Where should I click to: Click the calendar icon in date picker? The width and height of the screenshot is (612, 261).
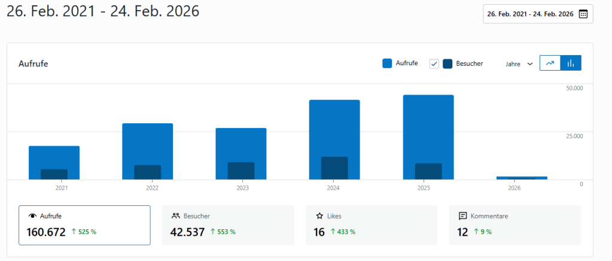tap(583, 14)
